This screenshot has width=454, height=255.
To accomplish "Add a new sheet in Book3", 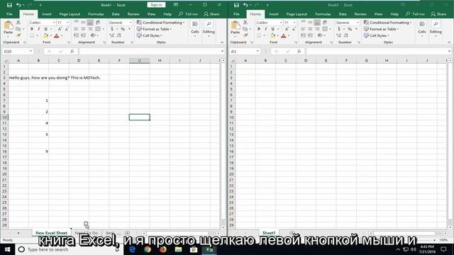I will click(292, 233).
